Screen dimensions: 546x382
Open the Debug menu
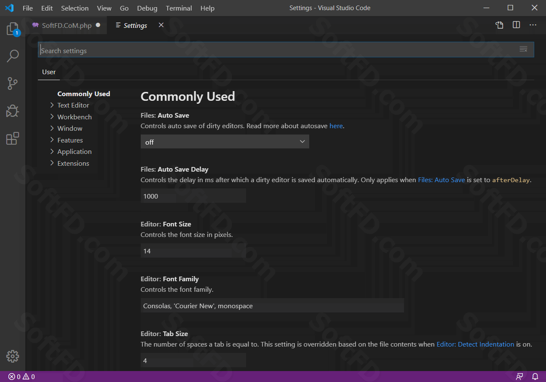click(147, 8)
